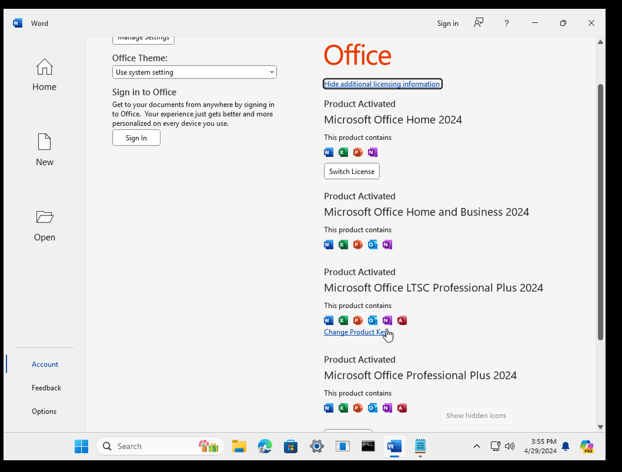
Task: Create a New document from sidebar
Action: [44, 150]
